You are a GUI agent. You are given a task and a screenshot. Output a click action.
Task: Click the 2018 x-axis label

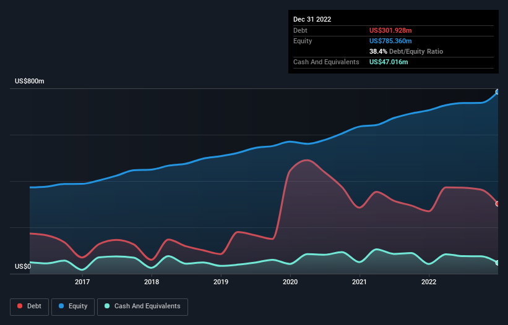pyautogui.click(x=152, y=282)
